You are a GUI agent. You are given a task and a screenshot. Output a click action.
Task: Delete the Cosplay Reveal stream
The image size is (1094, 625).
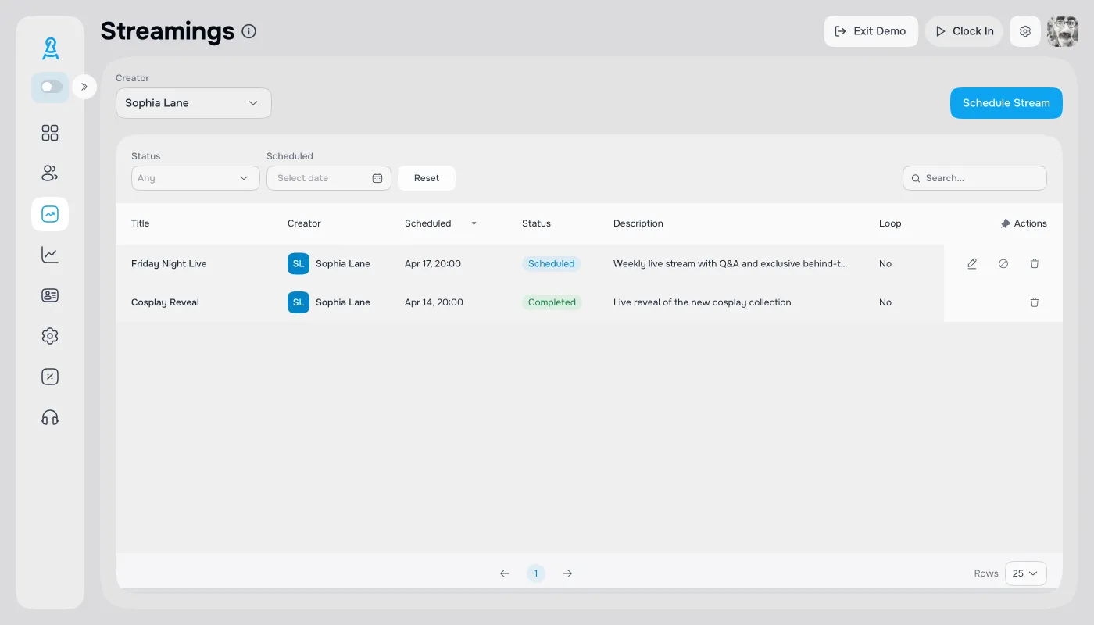(1035, 302)
